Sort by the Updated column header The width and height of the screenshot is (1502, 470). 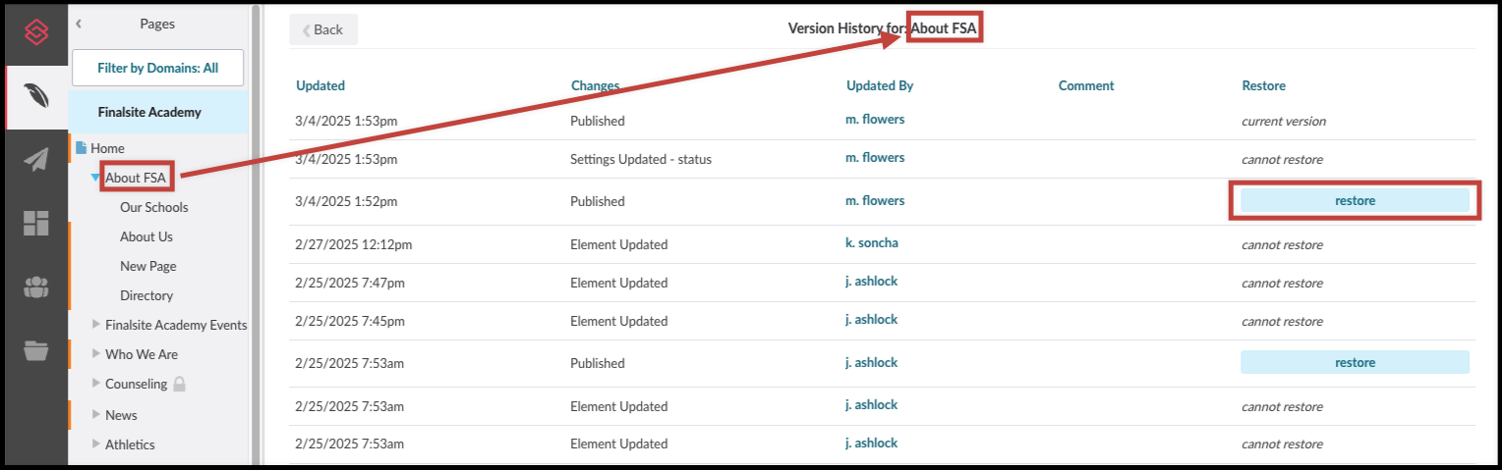(x=320, y=85)
